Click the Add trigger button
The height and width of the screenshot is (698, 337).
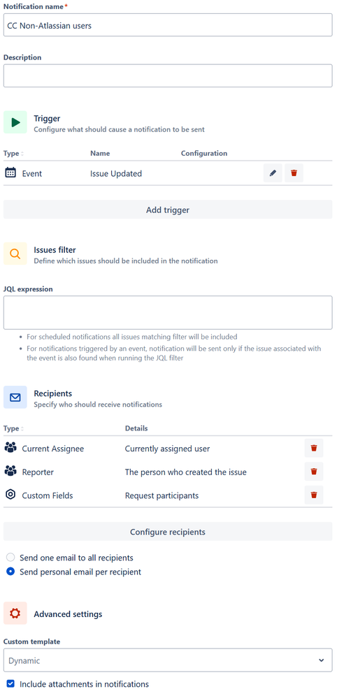click(x=168, y=210)
